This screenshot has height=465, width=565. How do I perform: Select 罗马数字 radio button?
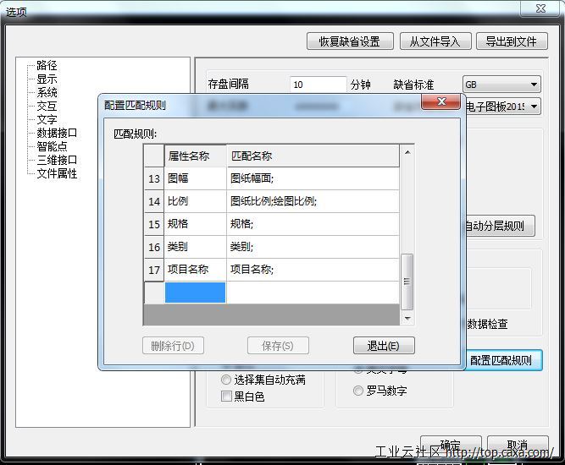[358, 391]
